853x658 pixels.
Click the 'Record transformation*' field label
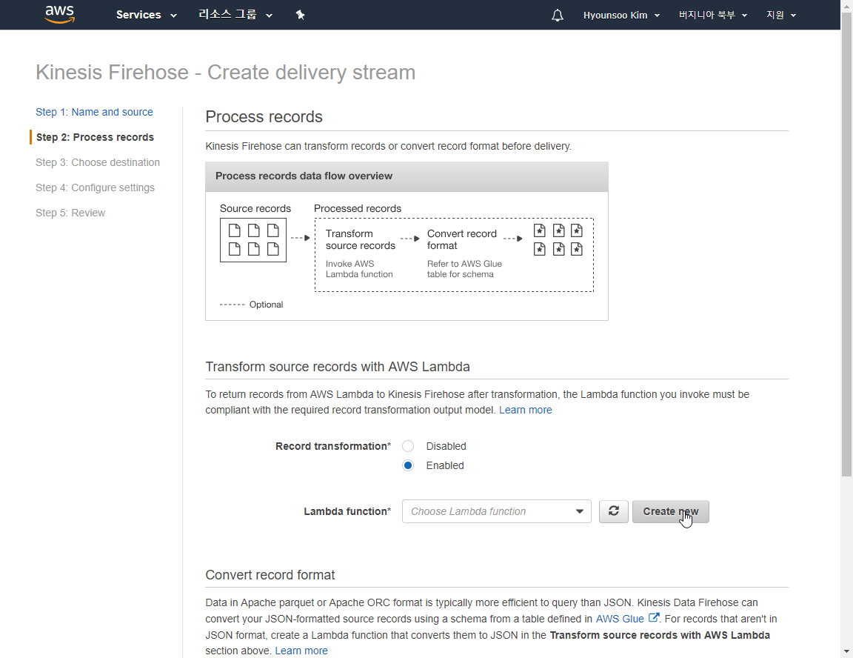(333, 446)
